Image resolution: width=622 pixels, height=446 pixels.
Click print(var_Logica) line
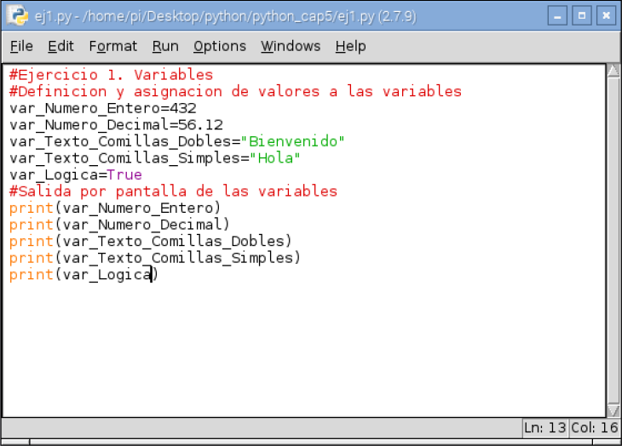point(84,274)
